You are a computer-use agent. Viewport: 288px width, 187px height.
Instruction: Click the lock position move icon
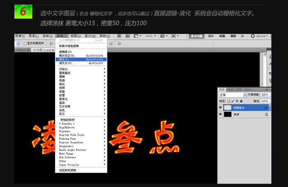pyautogui.click(x=237, y=101)
